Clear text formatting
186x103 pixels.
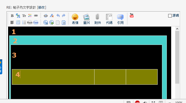click(52, 16)
